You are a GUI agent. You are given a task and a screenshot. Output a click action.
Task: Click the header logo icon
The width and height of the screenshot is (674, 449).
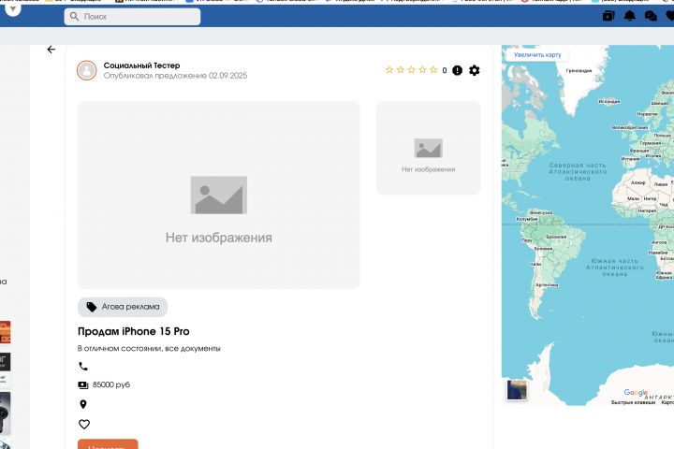click(13, 8)
